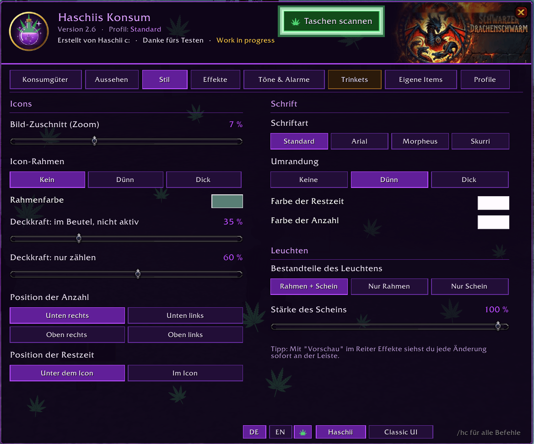Switch language to EN
The image size is (534, 444).
[x=280, y=432]
